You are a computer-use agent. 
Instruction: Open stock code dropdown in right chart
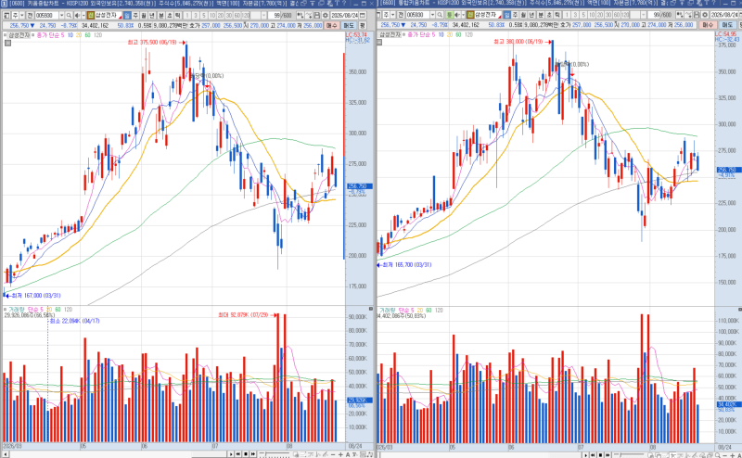click(432, 15)
